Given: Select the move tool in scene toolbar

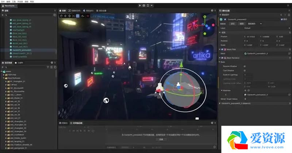Looking at the screenshot, I should pyautogui.click(x=65, y=16).
